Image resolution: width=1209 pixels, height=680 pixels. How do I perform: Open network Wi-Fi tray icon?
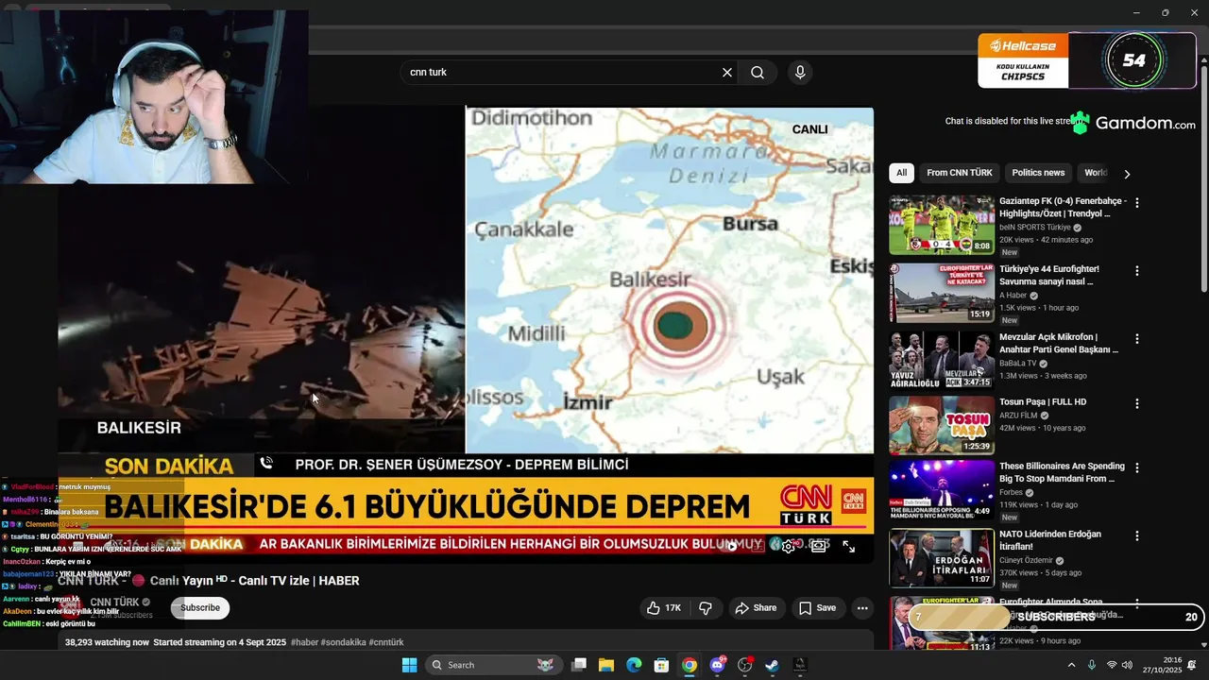(x=1112, y=665)
